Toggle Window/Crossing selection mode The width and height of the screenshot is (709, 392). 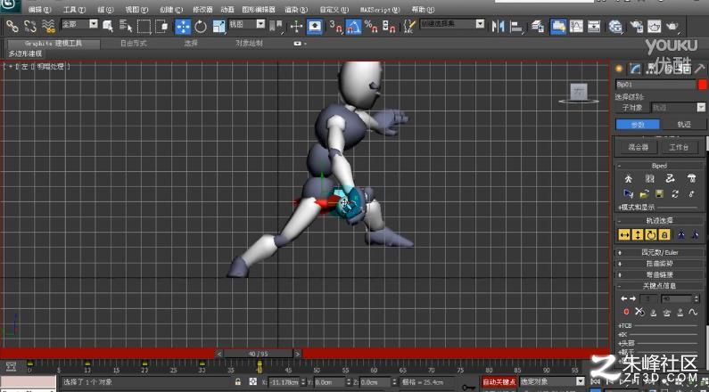pos(162,26)
